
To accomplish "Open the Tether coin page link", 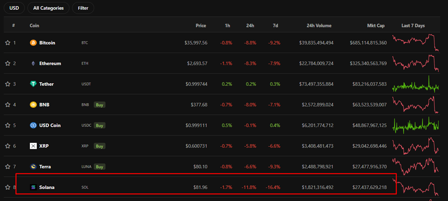I will tap(46, 84).
